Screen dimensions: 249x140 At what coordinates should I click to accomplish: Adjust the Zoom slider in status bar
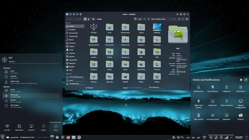(135, 88)
